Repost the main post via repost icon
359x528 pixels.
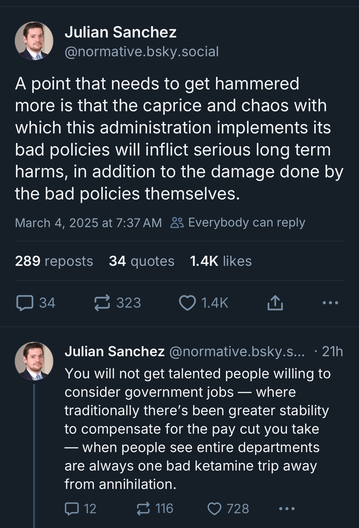pyautogui.click(x=102, y=303)
